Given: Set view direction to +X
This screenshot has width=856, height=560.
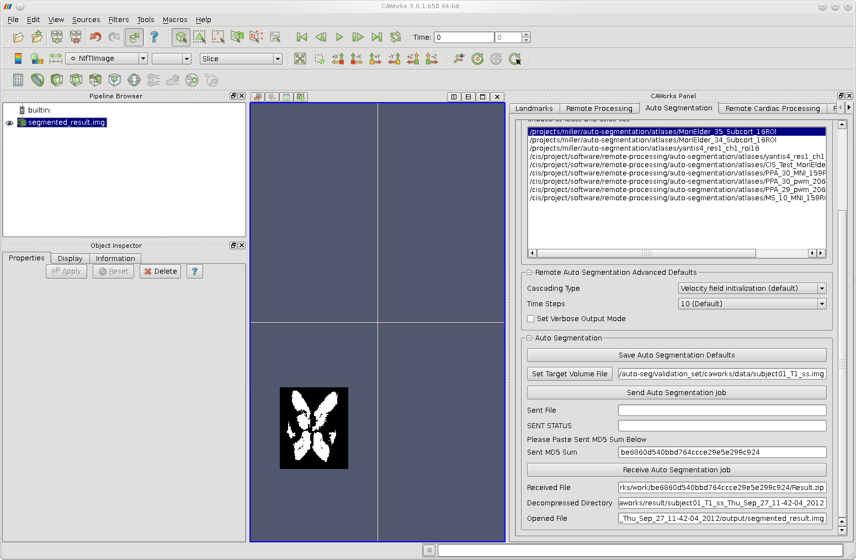Looking at the screenshot, I should point(338,59).
